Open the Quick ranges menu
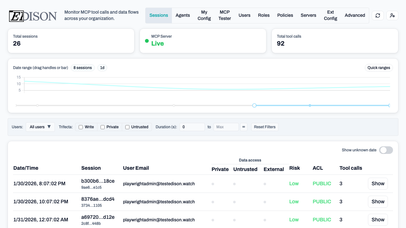This screenshot has width=406, height=228. pos(379,67)
